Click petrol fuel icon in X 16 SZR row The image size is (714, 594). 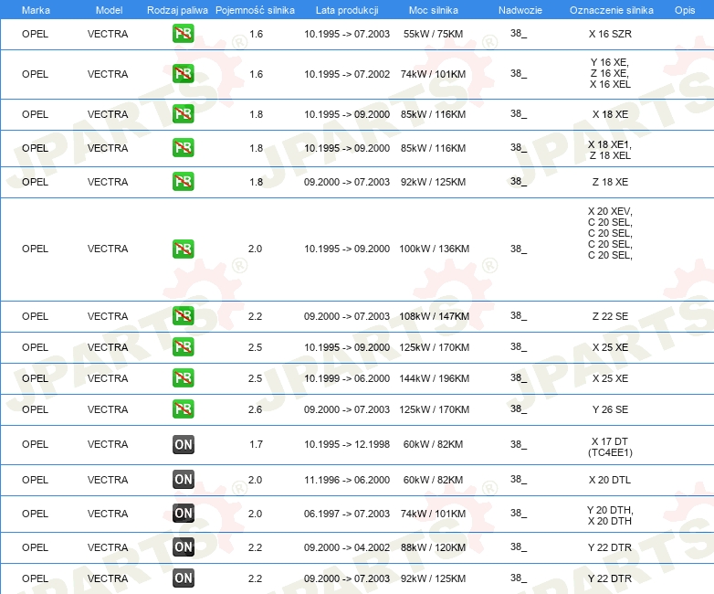(x=183, y=34)
